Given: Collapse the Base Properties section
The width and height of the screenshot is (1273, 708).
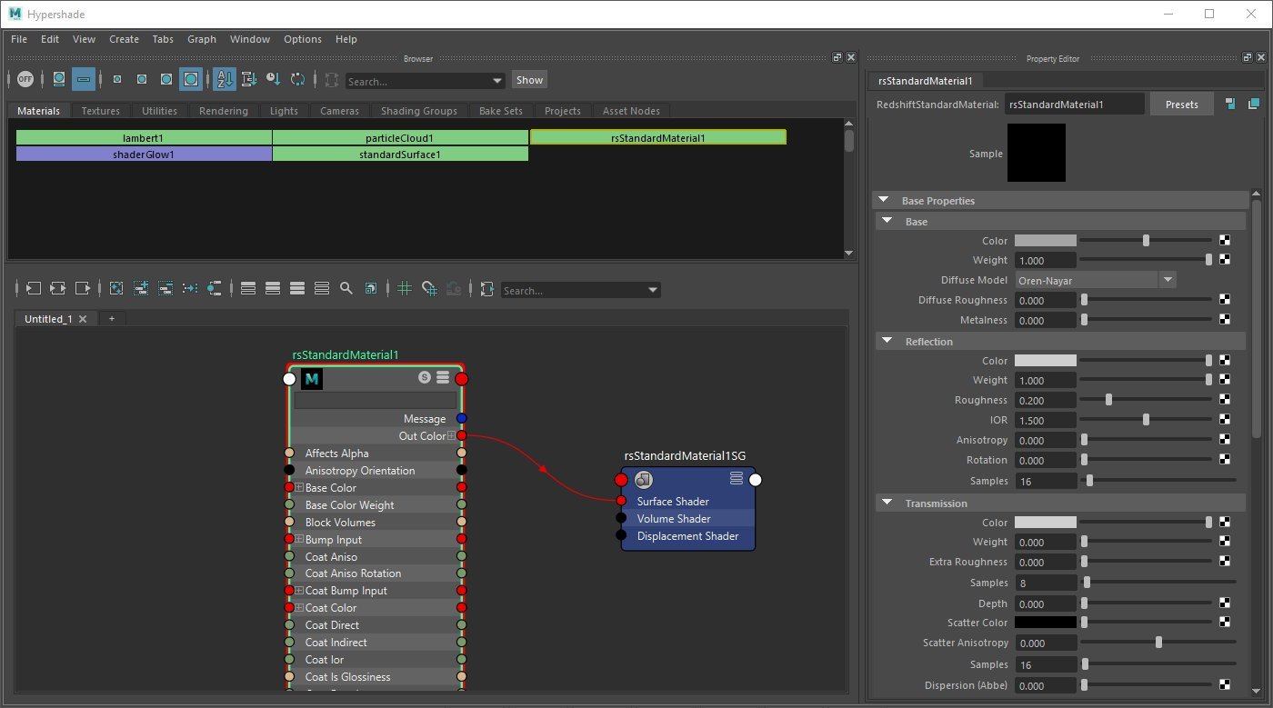Looking at the screenshot, I should tap(883, 201).
